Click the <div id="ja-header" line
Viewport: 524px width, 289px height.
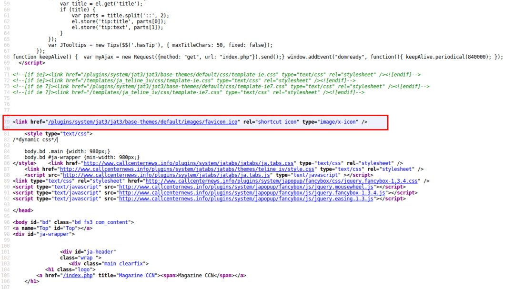(88, 252)
